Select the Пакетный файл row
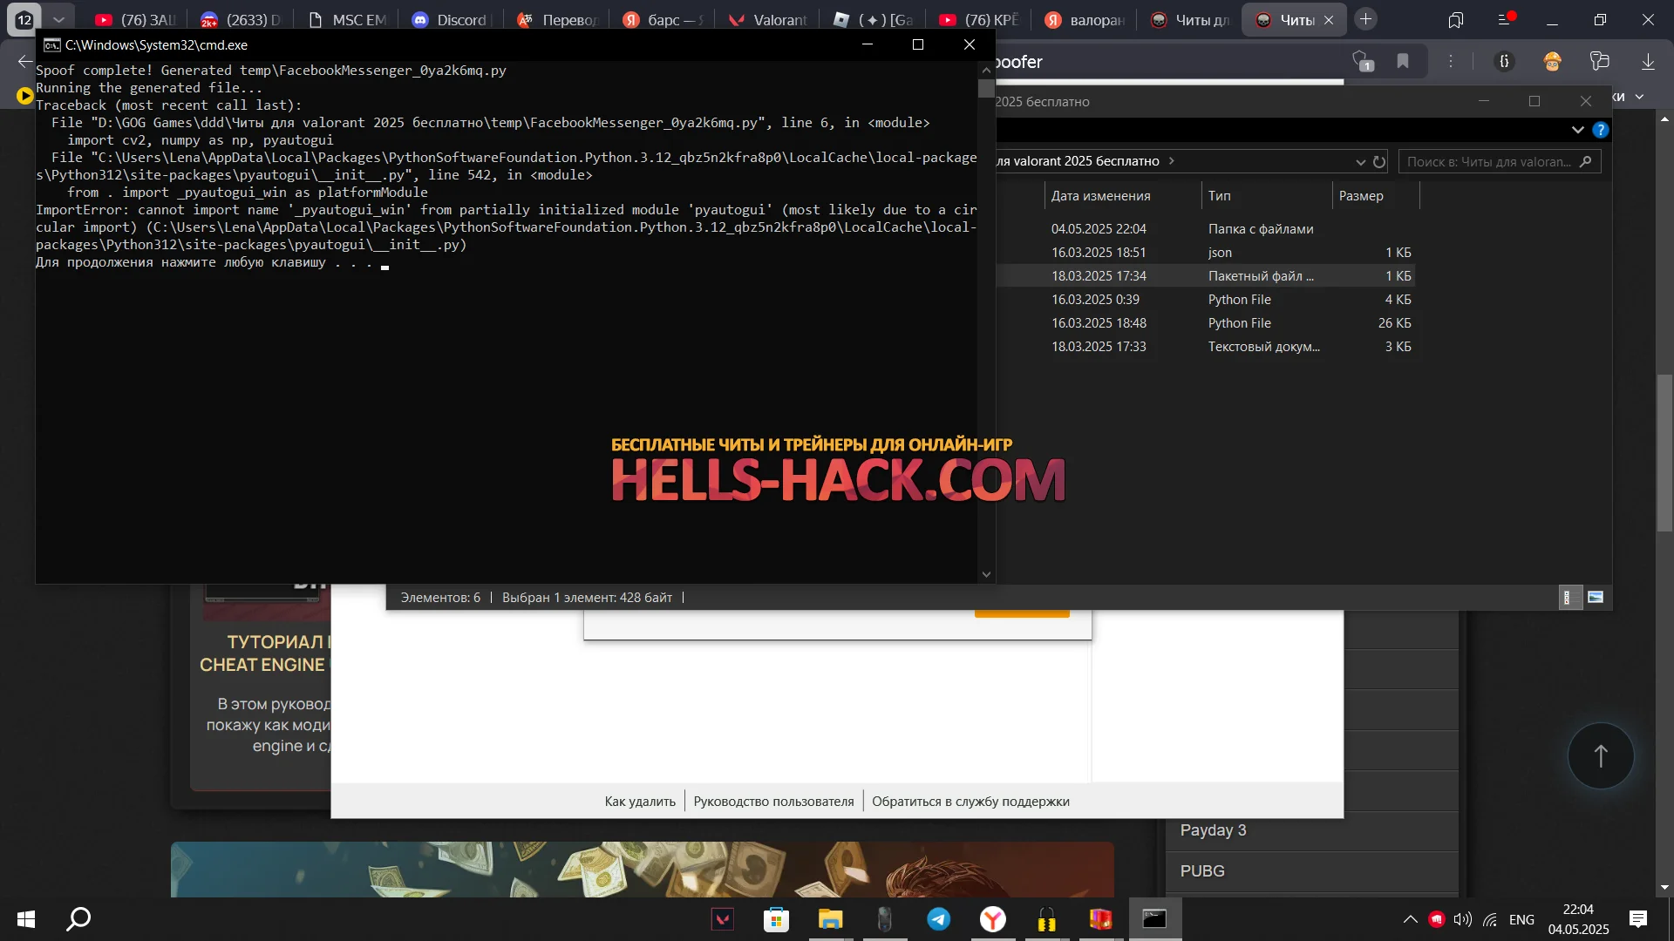1674x941 pixels. [1205, 276]
